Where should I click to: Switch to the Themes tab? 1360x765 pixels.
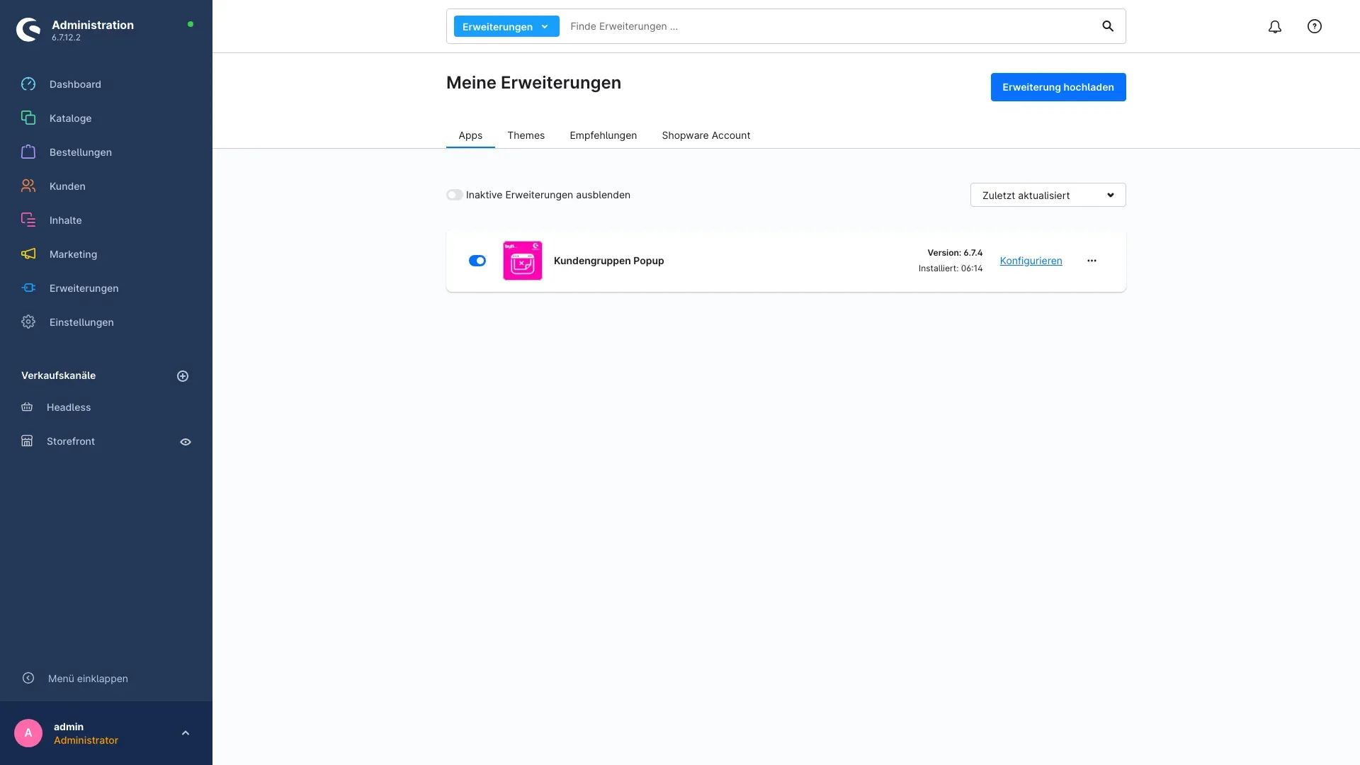[526, 135]
